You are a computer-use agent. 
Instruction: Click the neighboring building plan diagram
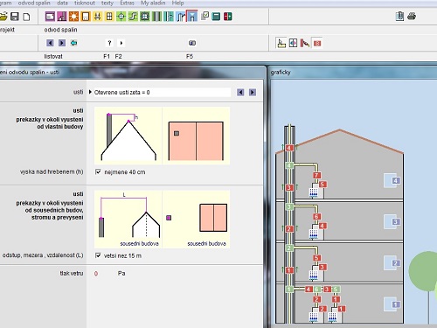coord(196,220)
